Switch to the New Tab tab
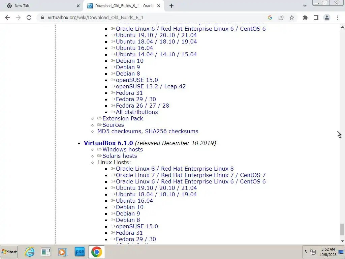 [x=41, y=6]
